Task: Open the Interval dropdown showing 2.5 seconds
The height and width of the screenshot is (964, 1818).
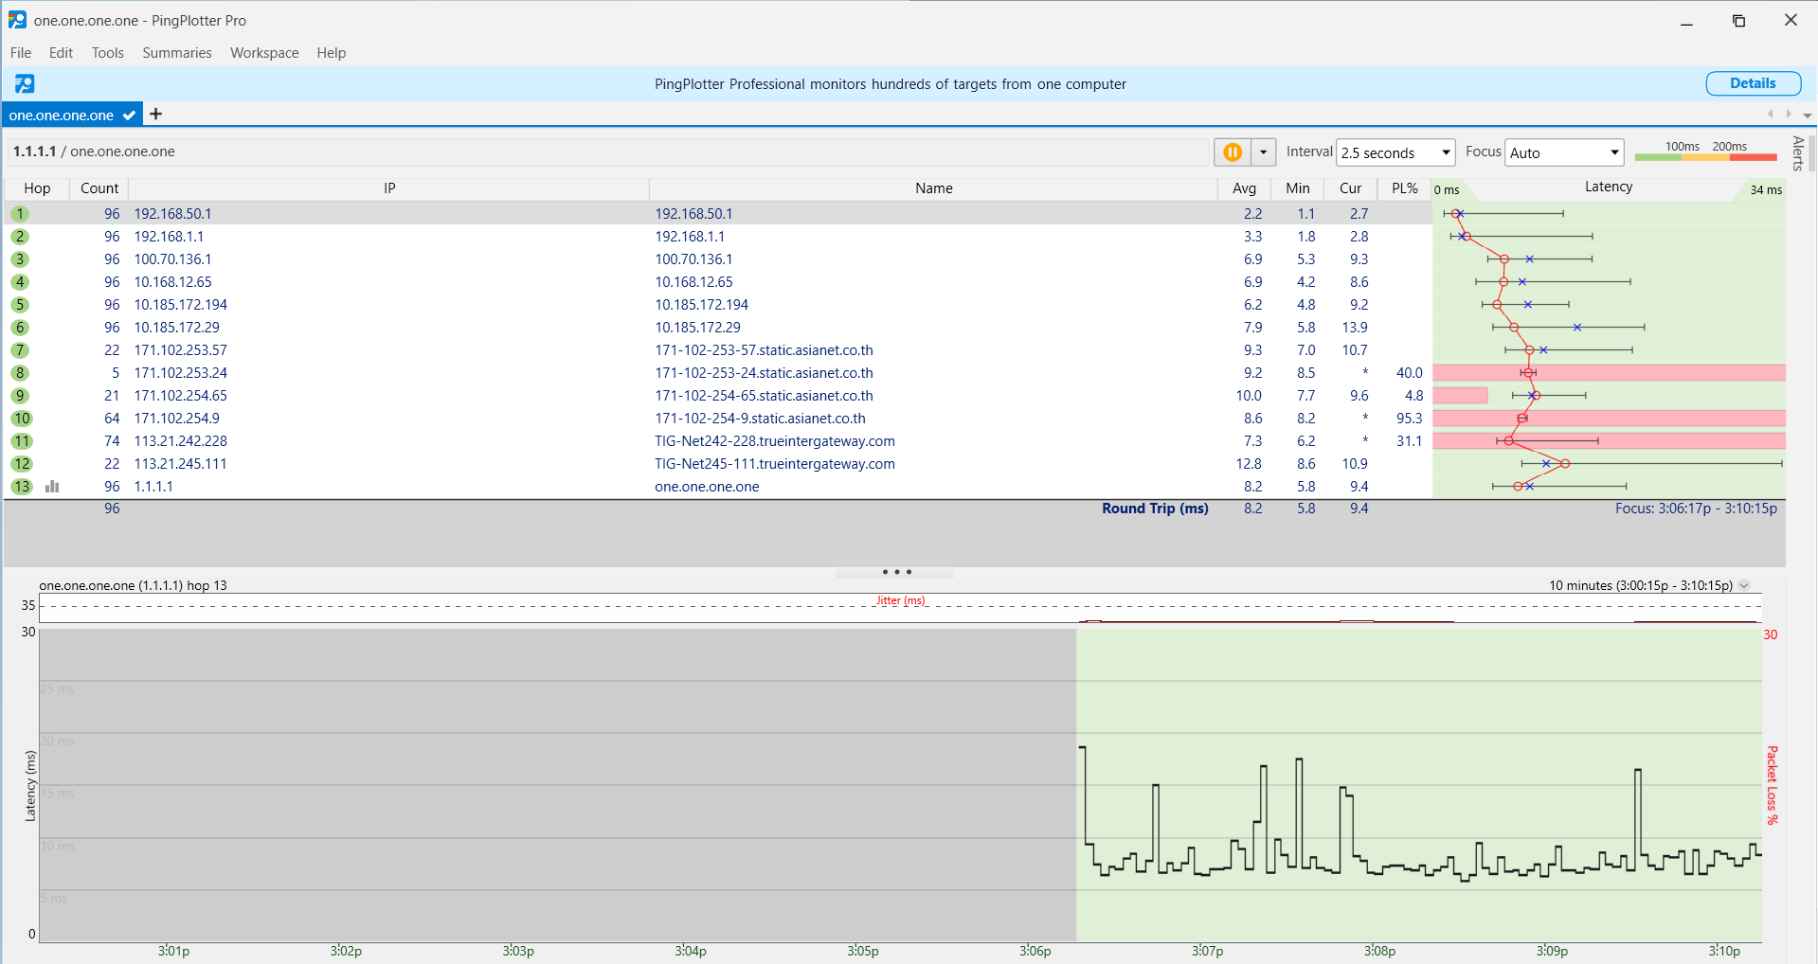Action: (x=1395, y=152)
